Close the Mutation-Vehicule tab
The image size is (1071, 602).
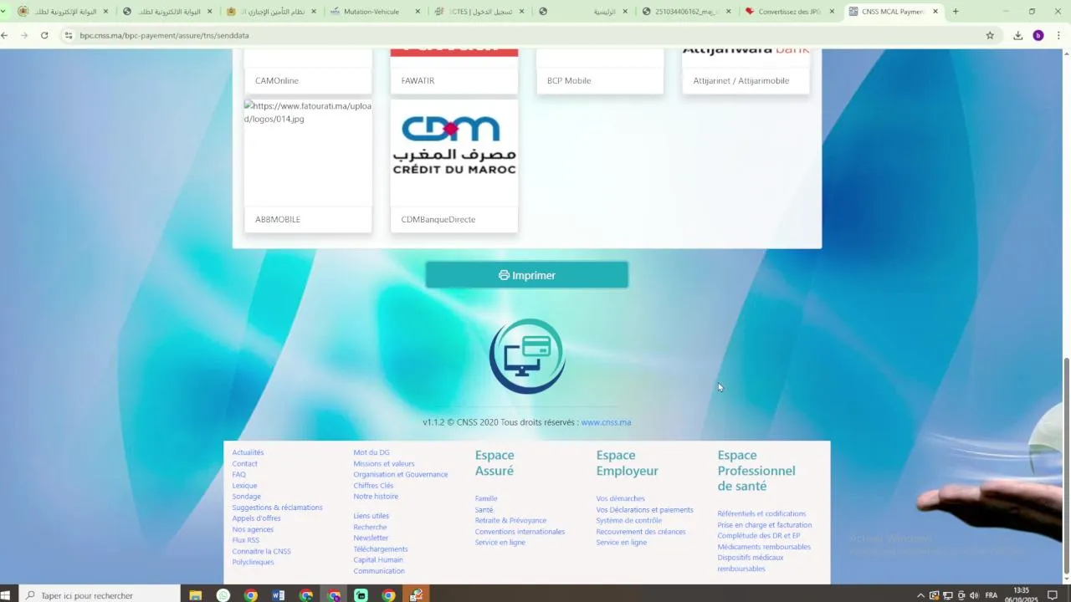[418, 12]
